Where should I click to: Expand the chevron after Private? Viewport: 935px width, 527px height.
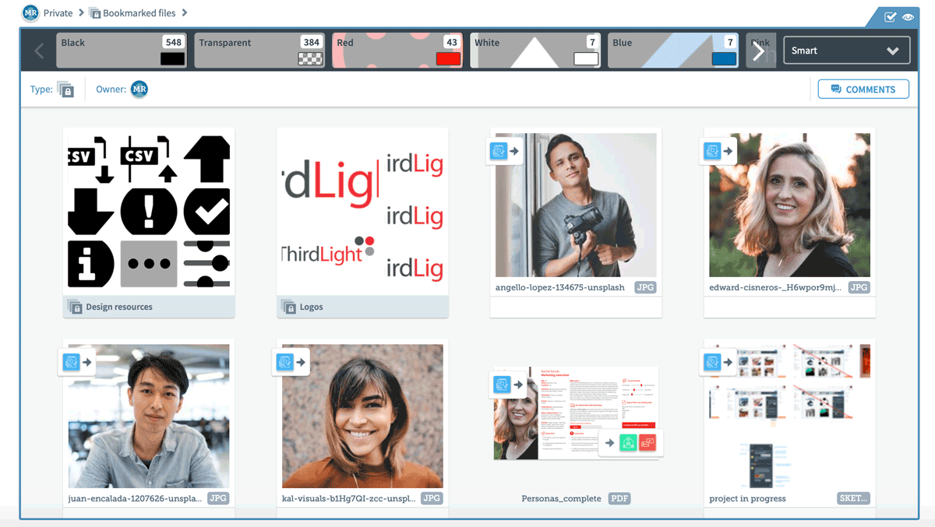coord(81,13)
